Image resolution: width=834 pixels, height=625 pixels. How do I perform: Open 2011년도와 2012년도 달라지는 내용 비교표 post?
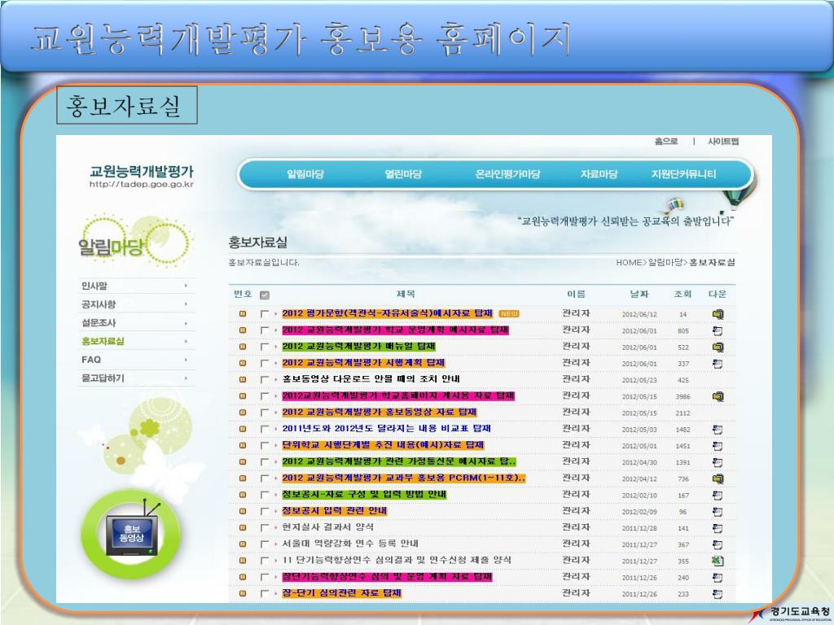point(387,428)
